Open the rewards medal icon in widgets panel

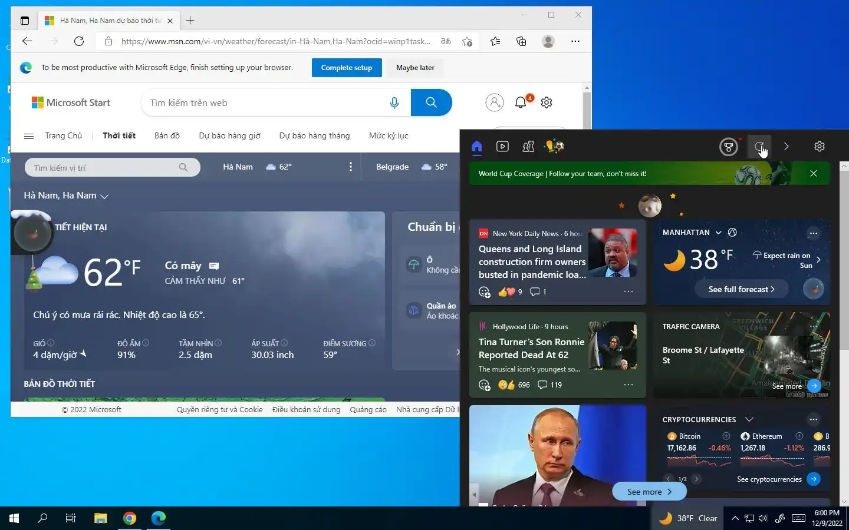click(729, 147)
